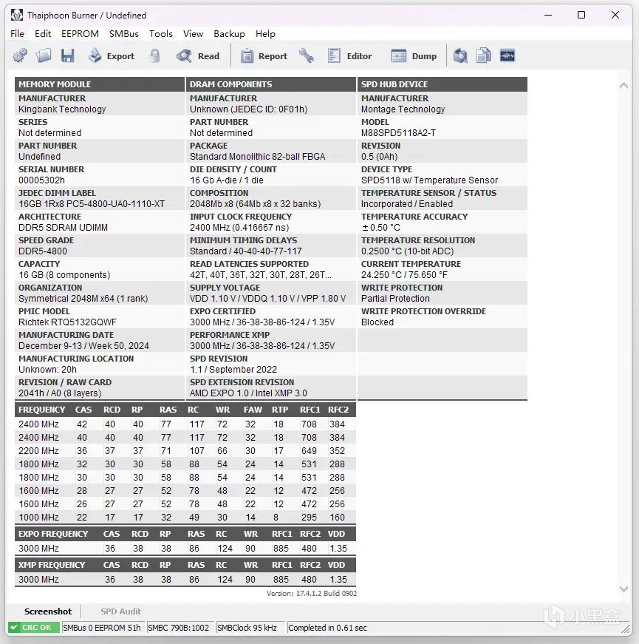Expand the Backup menu

pyautogui.click(x=229, y=33)
